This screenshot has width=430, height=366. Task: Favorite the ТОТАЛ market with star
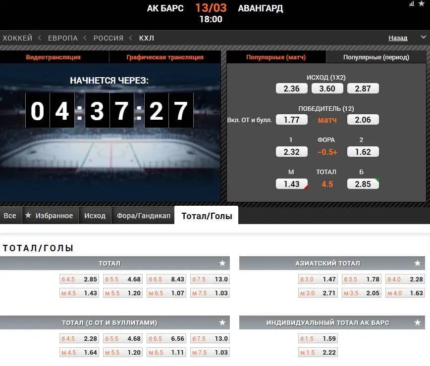(222, 263)
